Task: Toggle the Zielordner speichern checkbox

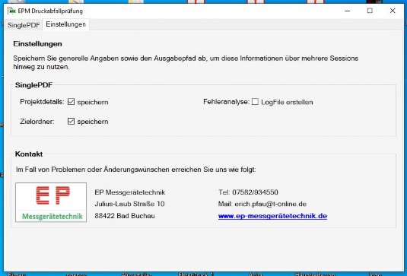Action: point(71,121)
